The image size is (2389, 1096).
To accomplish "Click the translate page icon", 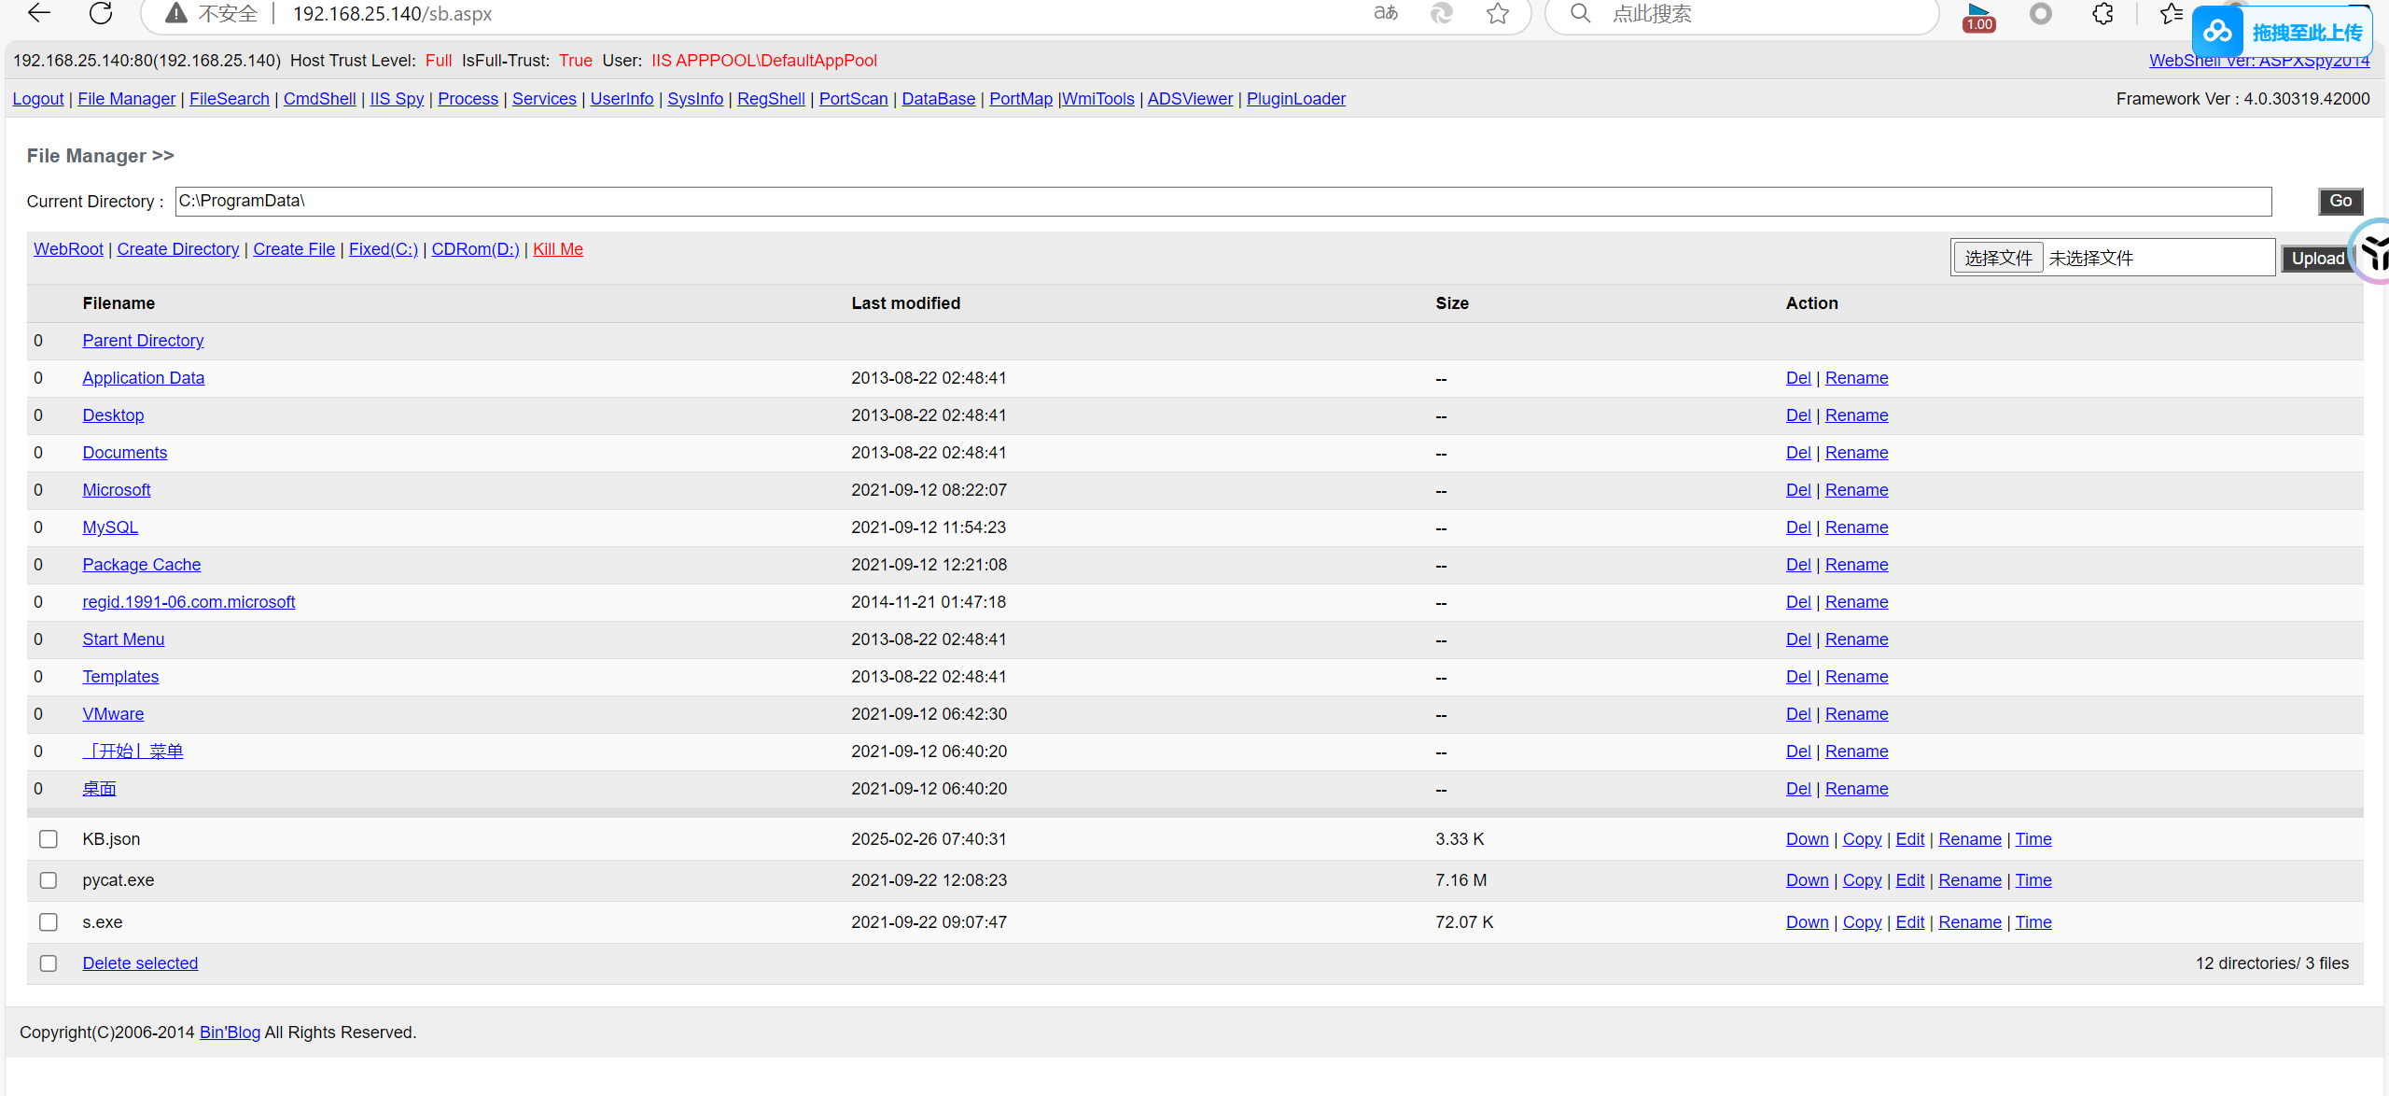I will coord(1386,13).
